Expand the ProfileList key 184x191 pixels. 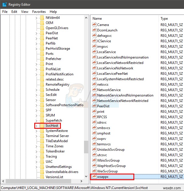36,69
